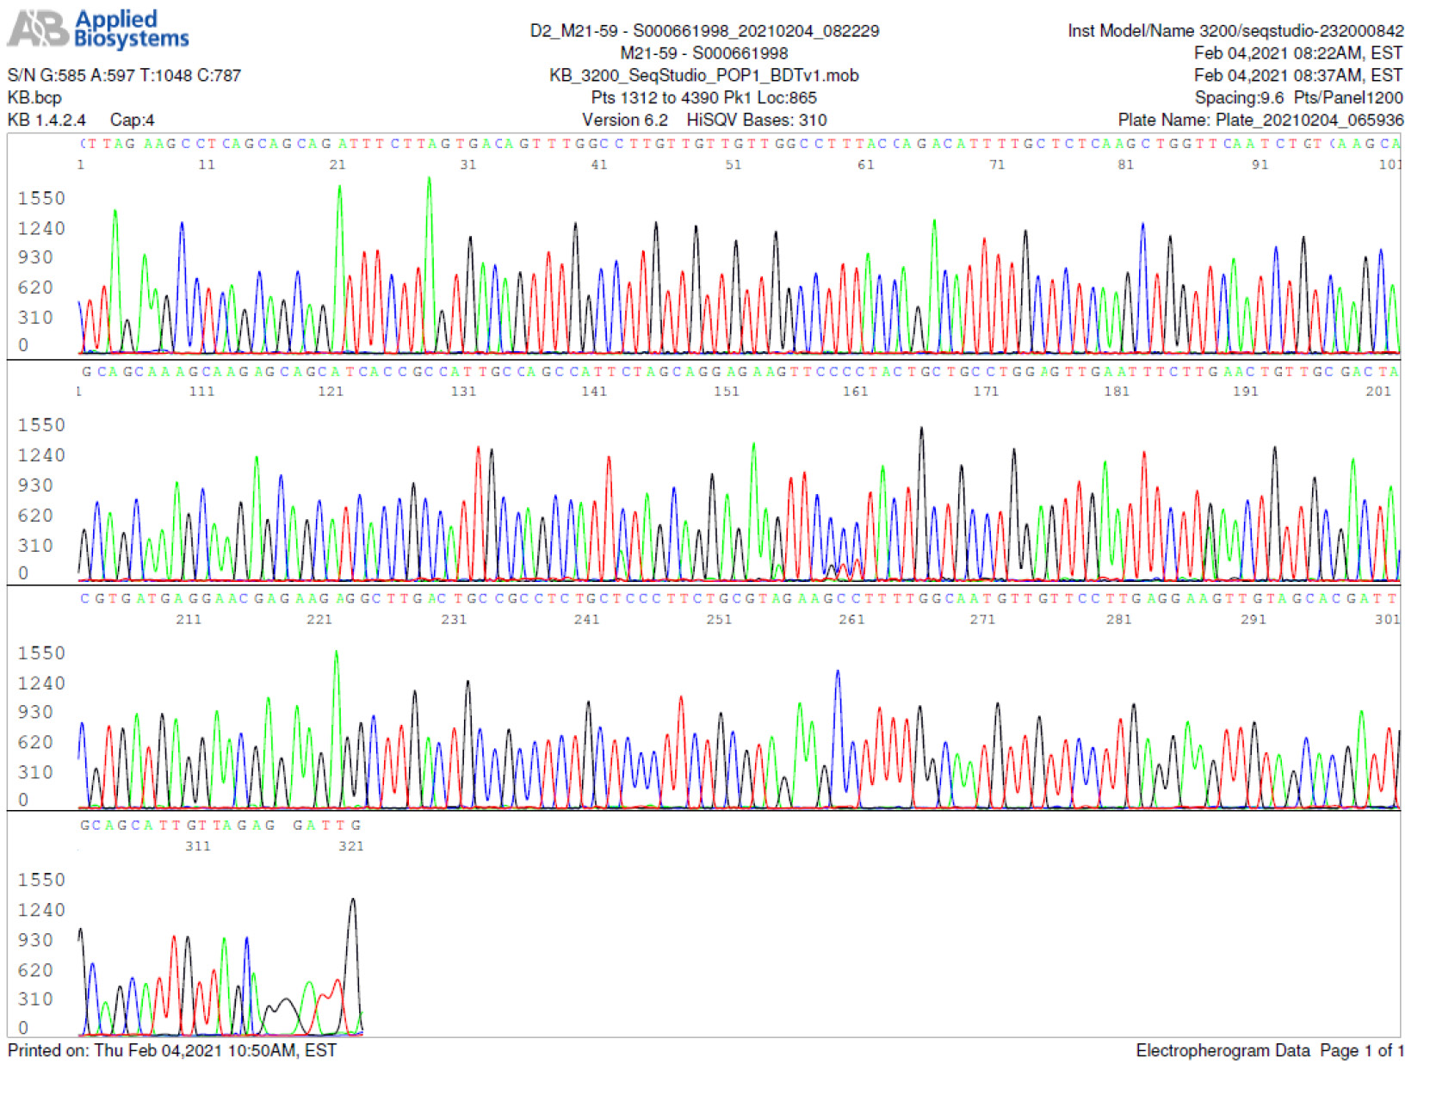The height and width of the screenshot is (1101, 1430).
Task: Click the Spacing:9.6 label
Action: pos(1238,98)
